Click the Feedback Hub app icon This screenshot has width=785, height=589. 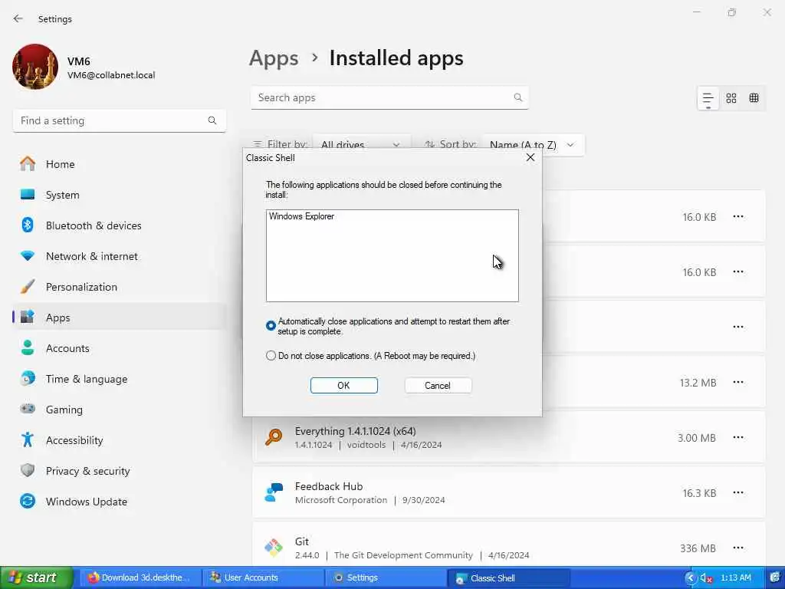(x=274, y=492)
